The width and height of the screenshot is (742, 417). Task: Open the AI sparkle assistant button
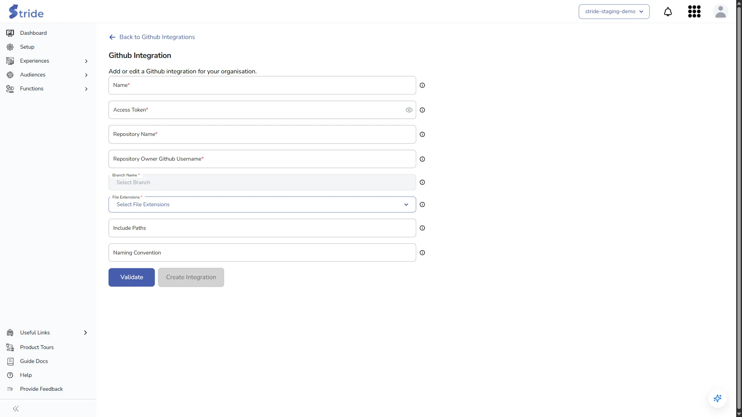pos(718,398)
